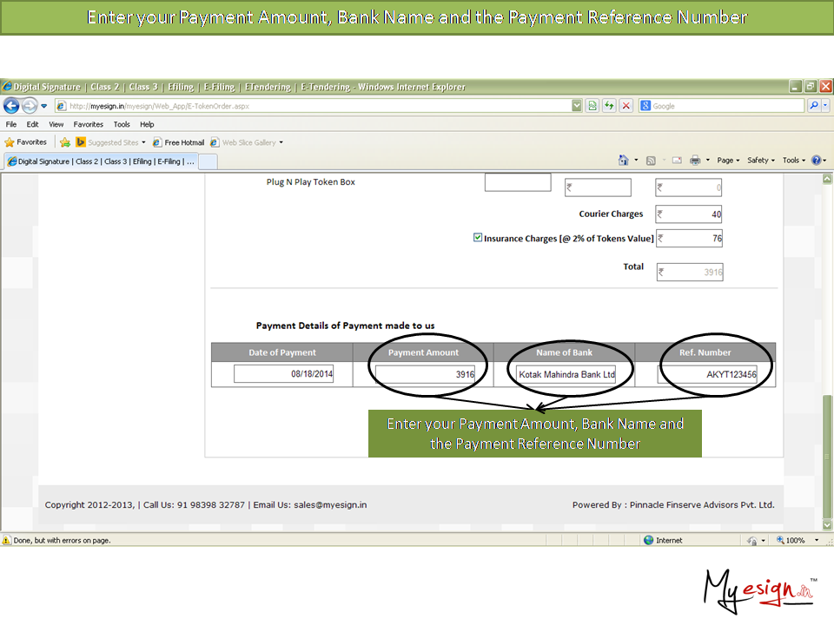
Task: Open the Favorites button with star
Action: pyautogui.click(x=26, y=142)
